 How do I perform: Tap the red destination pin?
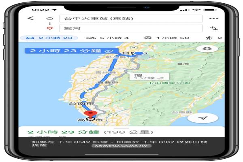(90, 115)
